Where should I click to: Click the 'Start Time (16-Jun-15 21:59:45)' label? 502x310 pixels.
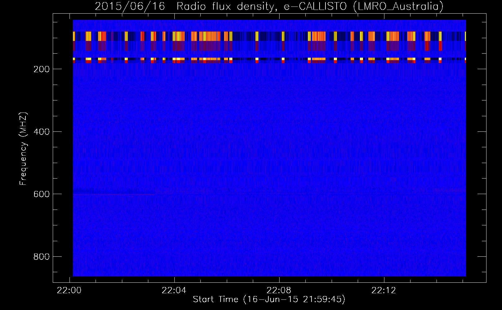pyautogui.click(x=269, y=299)
